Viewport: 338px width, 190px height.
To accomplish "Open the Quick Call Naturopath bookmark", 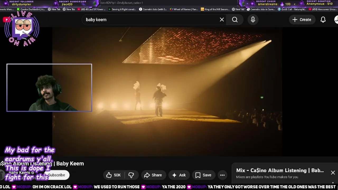I will [x=292, y=9].
